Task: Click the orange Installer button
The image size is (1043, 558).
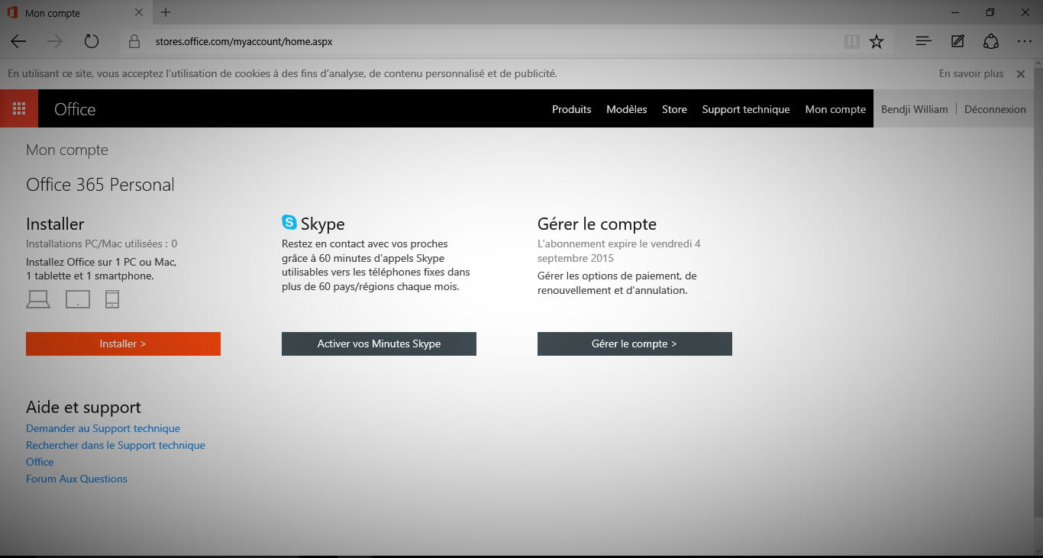Action: 123,344
